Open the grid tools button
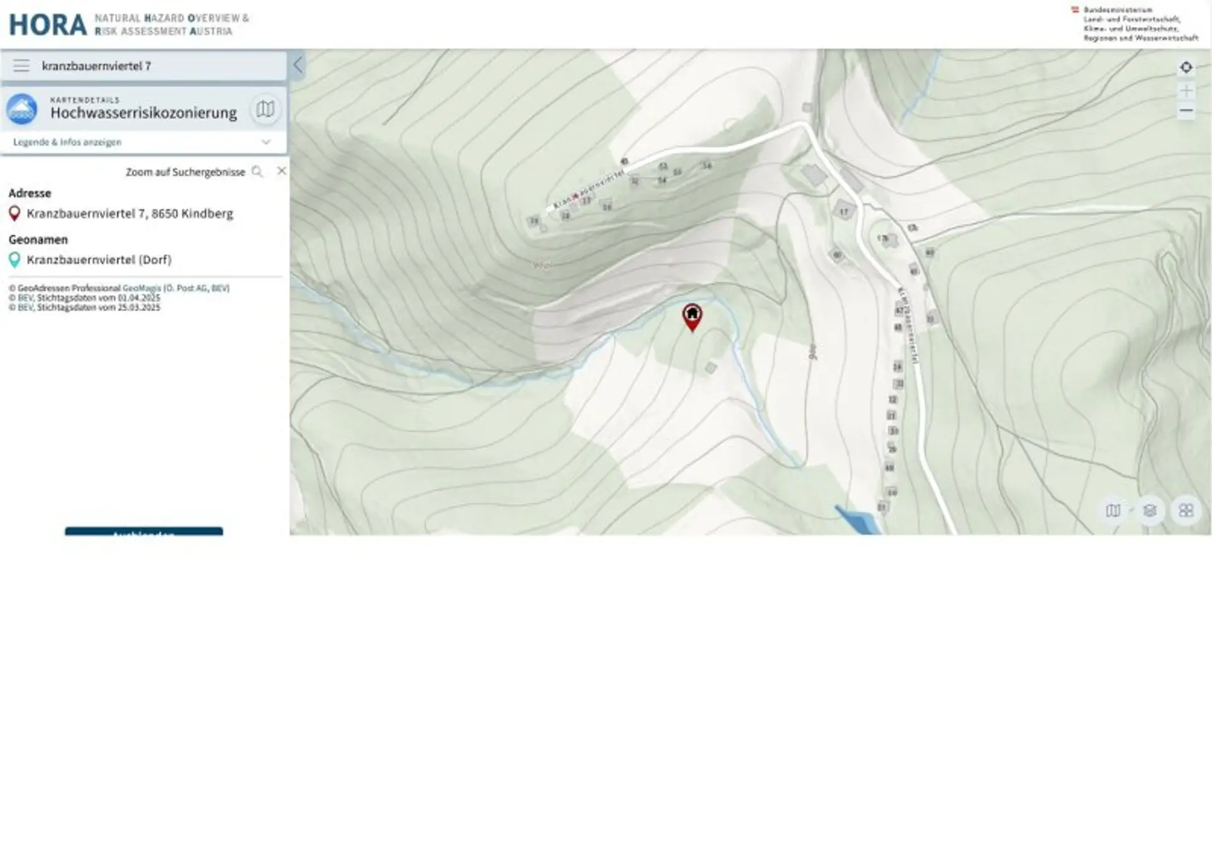The width and height of the screenshot is (1212, 857). (x=1186, y=510)
